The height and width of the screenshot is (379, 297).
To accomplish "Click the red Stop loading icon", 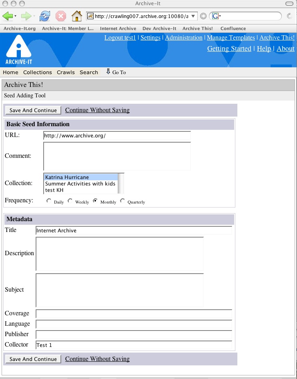I will coord(60,16).
